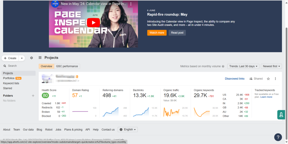Click the Create button
Image resolution: width=288 pixels, height=144 pixels.
10,58
